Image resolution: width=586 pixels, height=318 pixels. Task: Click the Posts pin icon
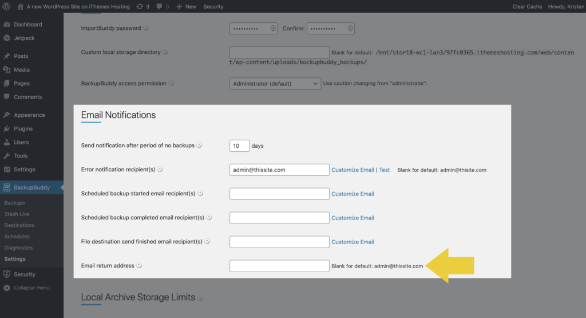pos(7,56)
